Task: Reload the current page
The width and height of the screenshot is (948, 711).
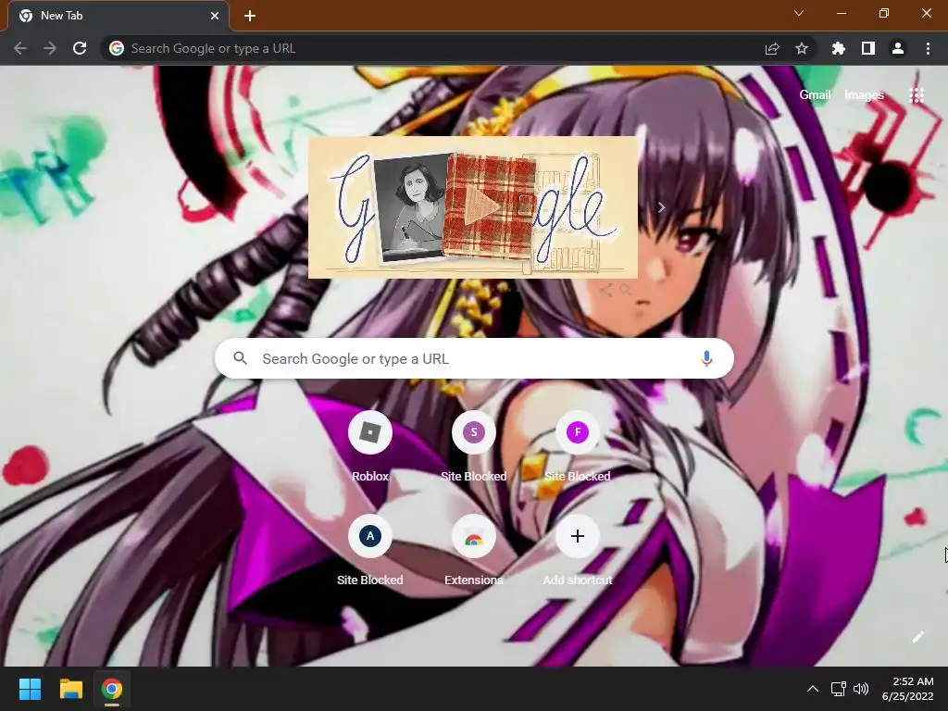Action: pyautogui.click(x=80, y=48)
